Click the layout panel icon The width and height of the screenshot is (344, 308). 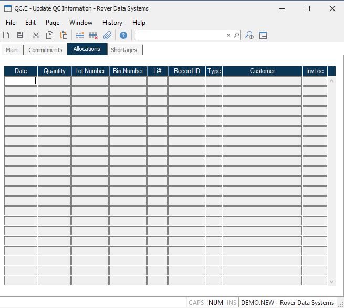pyautogui.click(x=263, y=35)
